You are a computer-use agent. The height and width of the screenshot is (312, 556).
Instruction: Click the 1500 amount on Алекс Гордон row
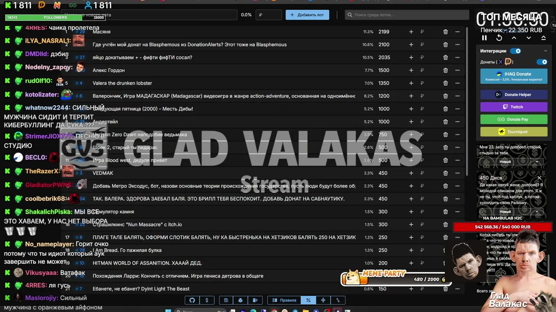coord(384,70)
